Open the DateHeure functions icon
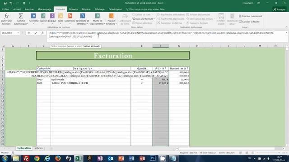 coord(70,16)
